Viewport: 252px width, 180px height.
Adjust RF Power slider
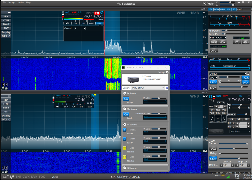[x=236, y=30]
